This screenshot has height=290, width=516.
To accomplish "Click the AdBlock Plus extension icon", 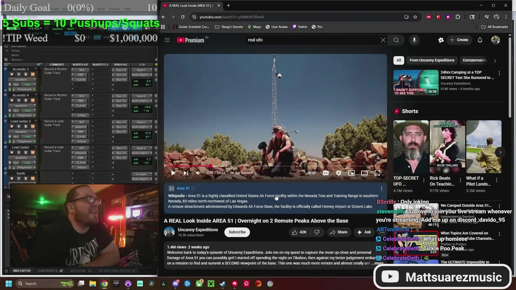I will tap(429, 17).
